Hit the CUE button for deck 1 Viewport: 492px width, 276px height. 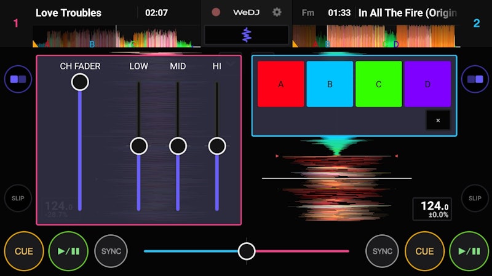point(24,251)
